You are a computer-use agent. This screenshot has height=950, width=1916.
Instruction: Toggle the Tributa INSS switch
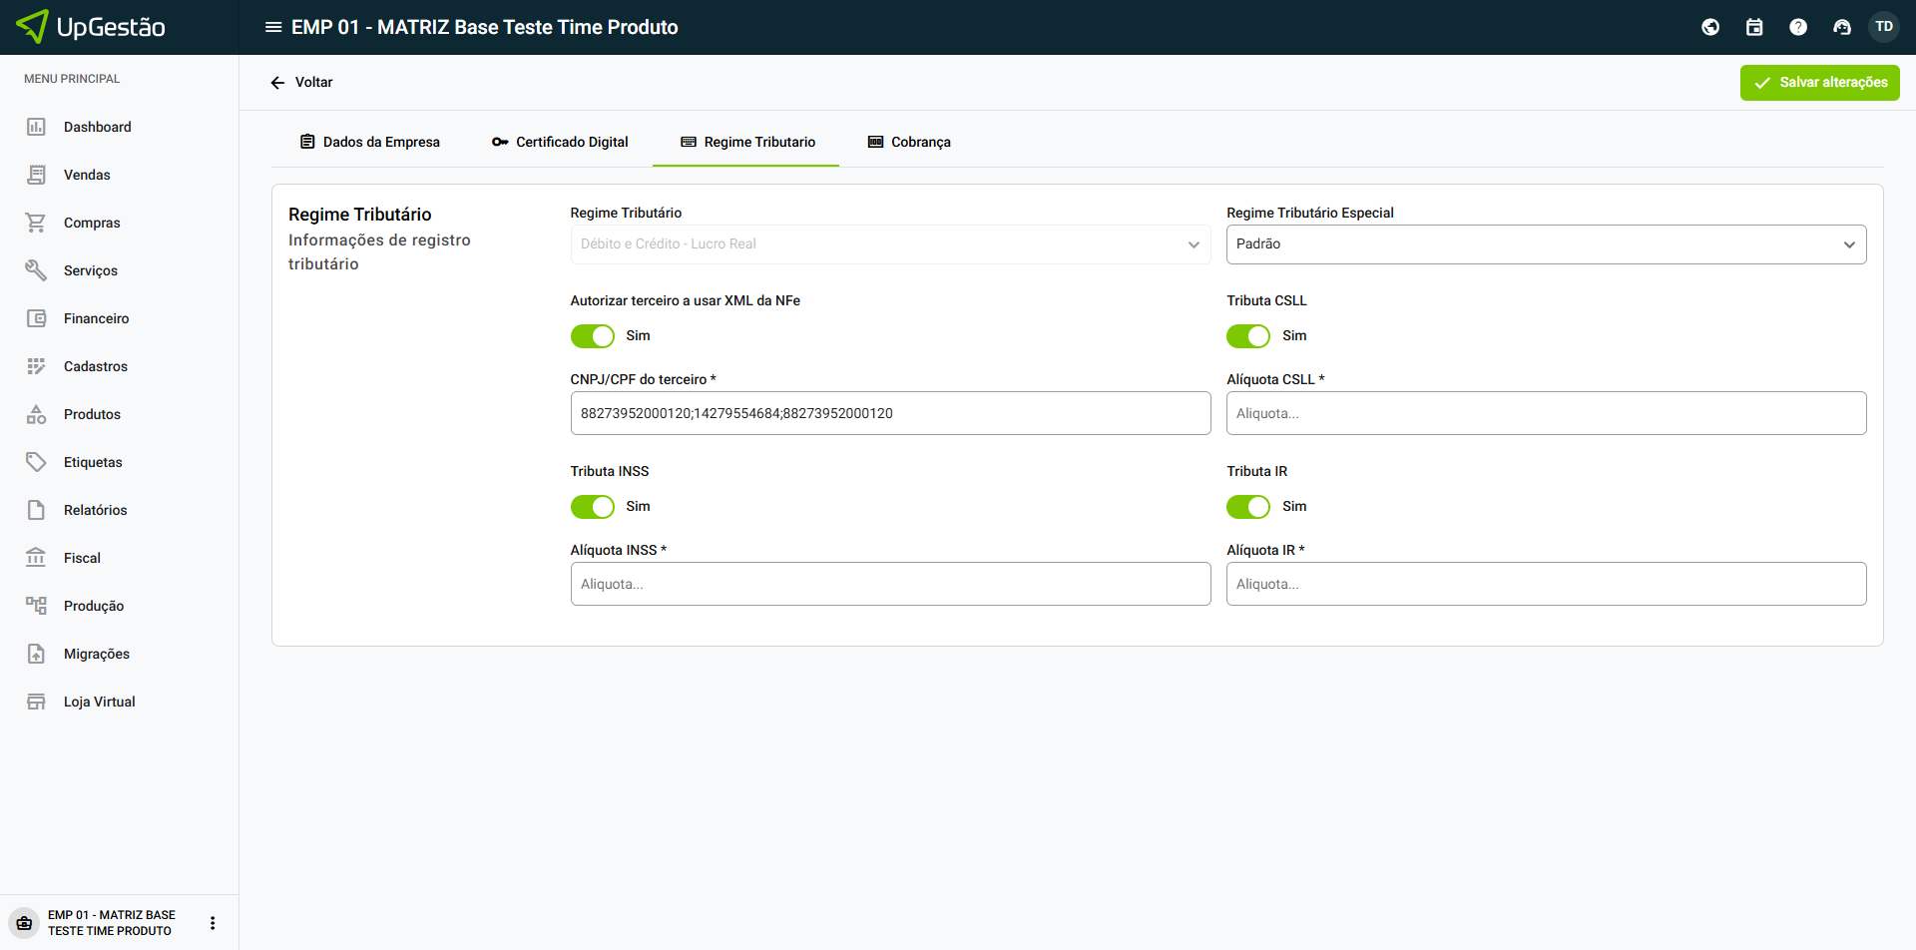click(x=593, y=507)
